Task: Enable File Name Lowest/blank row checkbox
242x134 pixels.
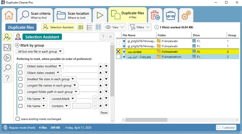Action: pyautogui.click(x=20, y=99)
